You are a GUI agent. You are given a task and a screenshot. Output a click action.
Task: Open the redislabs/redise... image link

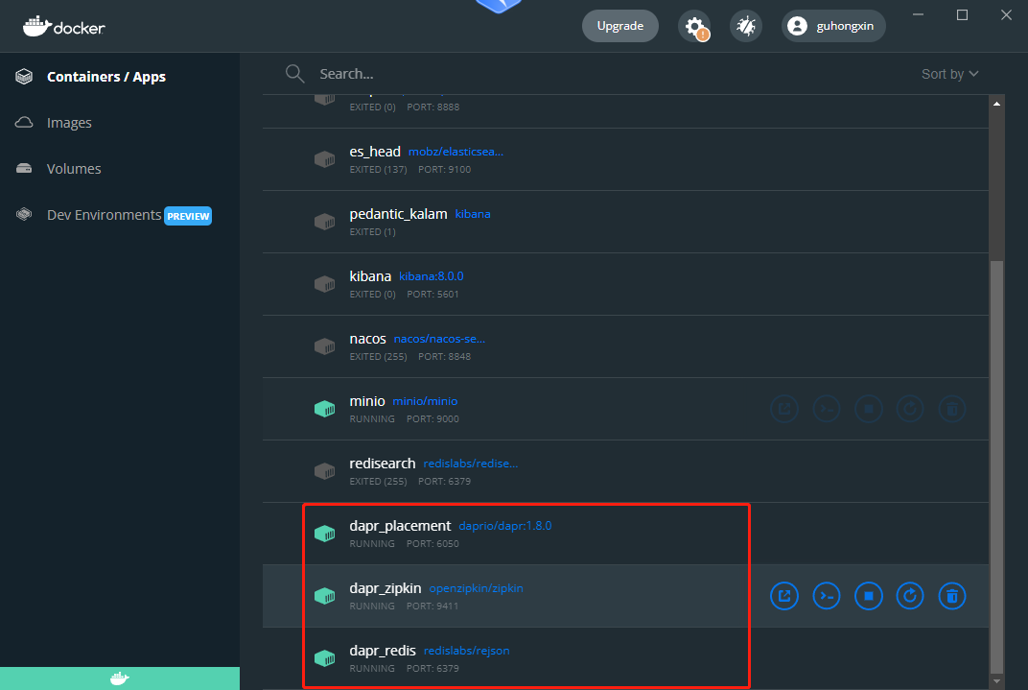point(470,464)
